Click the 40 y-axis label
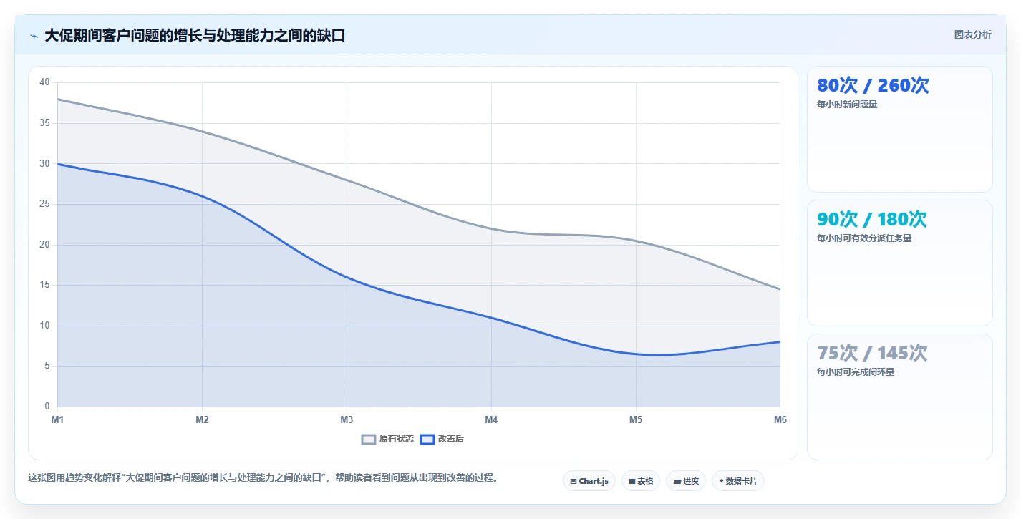The image size is (1021, 519). tap(44, 82)
